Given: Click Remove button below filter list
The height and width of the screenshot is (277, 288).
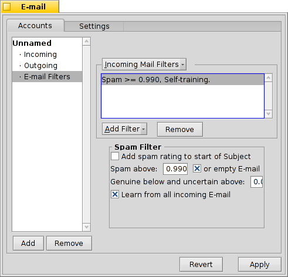Looking at the screenshot, I should click(x=180, y=129).
